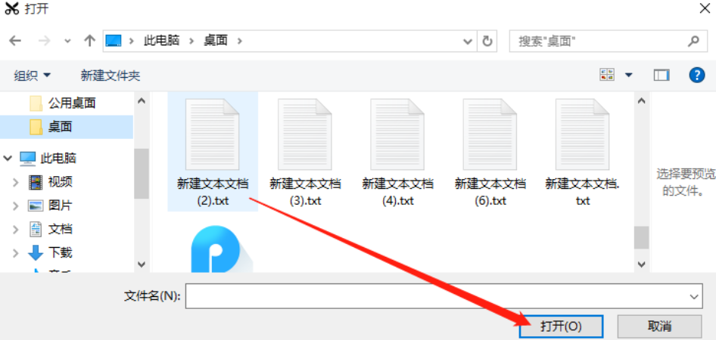
Task: Expand the chevron after 桌面 in path
Action: [x=239, y=41]
